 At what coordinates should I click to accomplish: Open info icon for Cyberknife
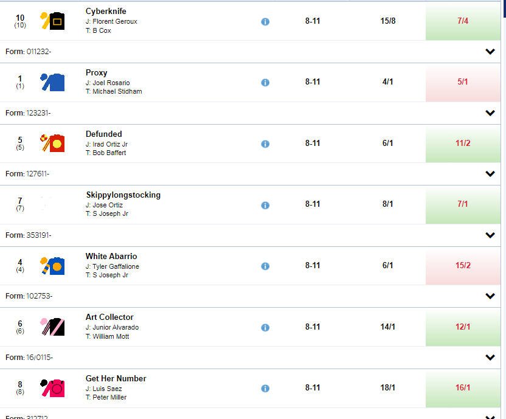click(x=265, y=22)
